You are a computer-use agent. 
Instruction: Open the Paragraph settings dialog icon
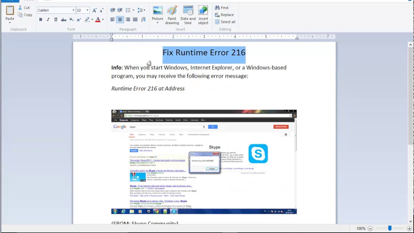point(144,20)
